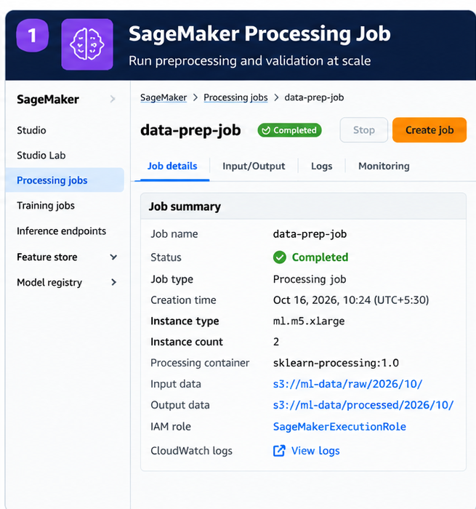Screen dimensions: 476x509
Task: Switch to the Input/Output tab
Action: (x=254, y=166)
